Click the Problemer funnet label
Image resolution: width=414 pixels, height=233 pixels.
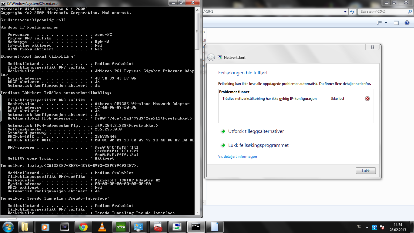click(234, 92)
